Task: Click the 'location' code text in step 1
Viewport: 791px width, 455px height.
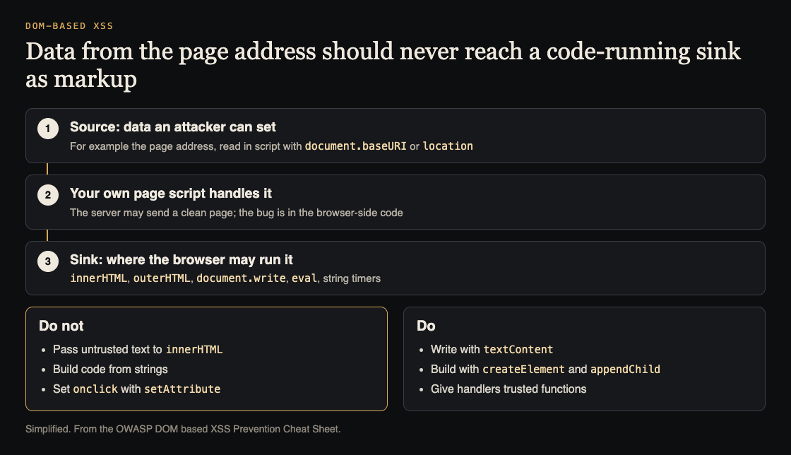Action: [x=448, y=146]
